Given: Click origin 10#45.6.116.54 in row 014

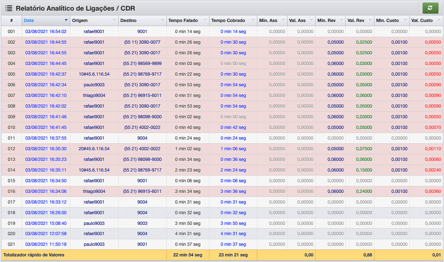Looking at the screenshot, I should (x=94, y=170).
